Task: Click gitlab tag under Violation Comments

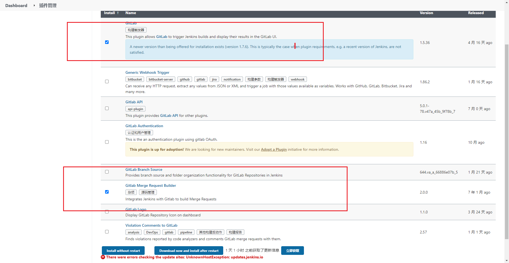Action: pos(169,232)
